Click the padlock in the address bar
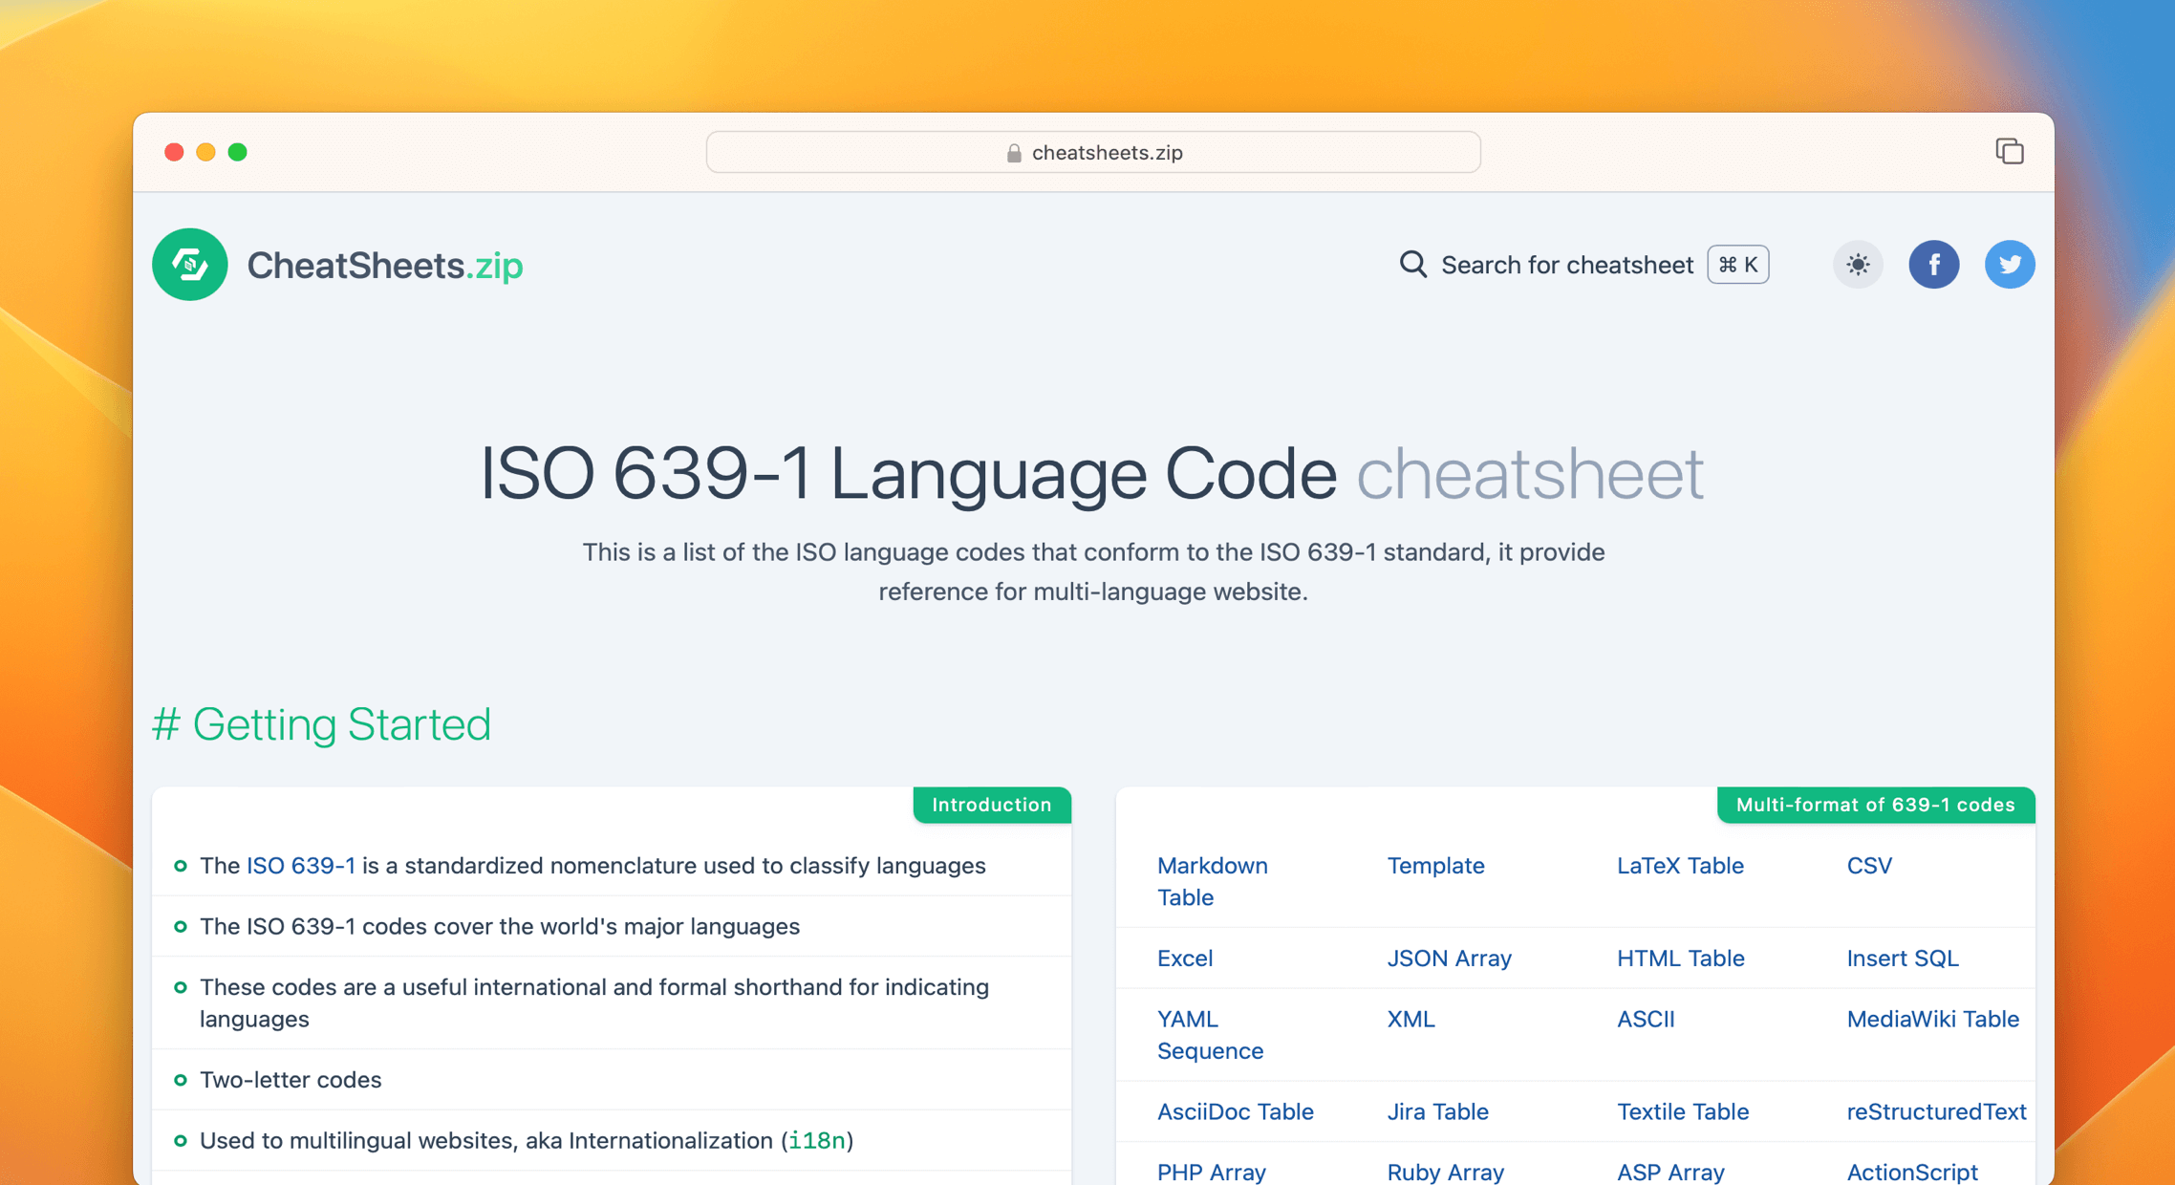Image resolution: width=2175 pixels, height=1185 pixels. tap(1012, 151)
